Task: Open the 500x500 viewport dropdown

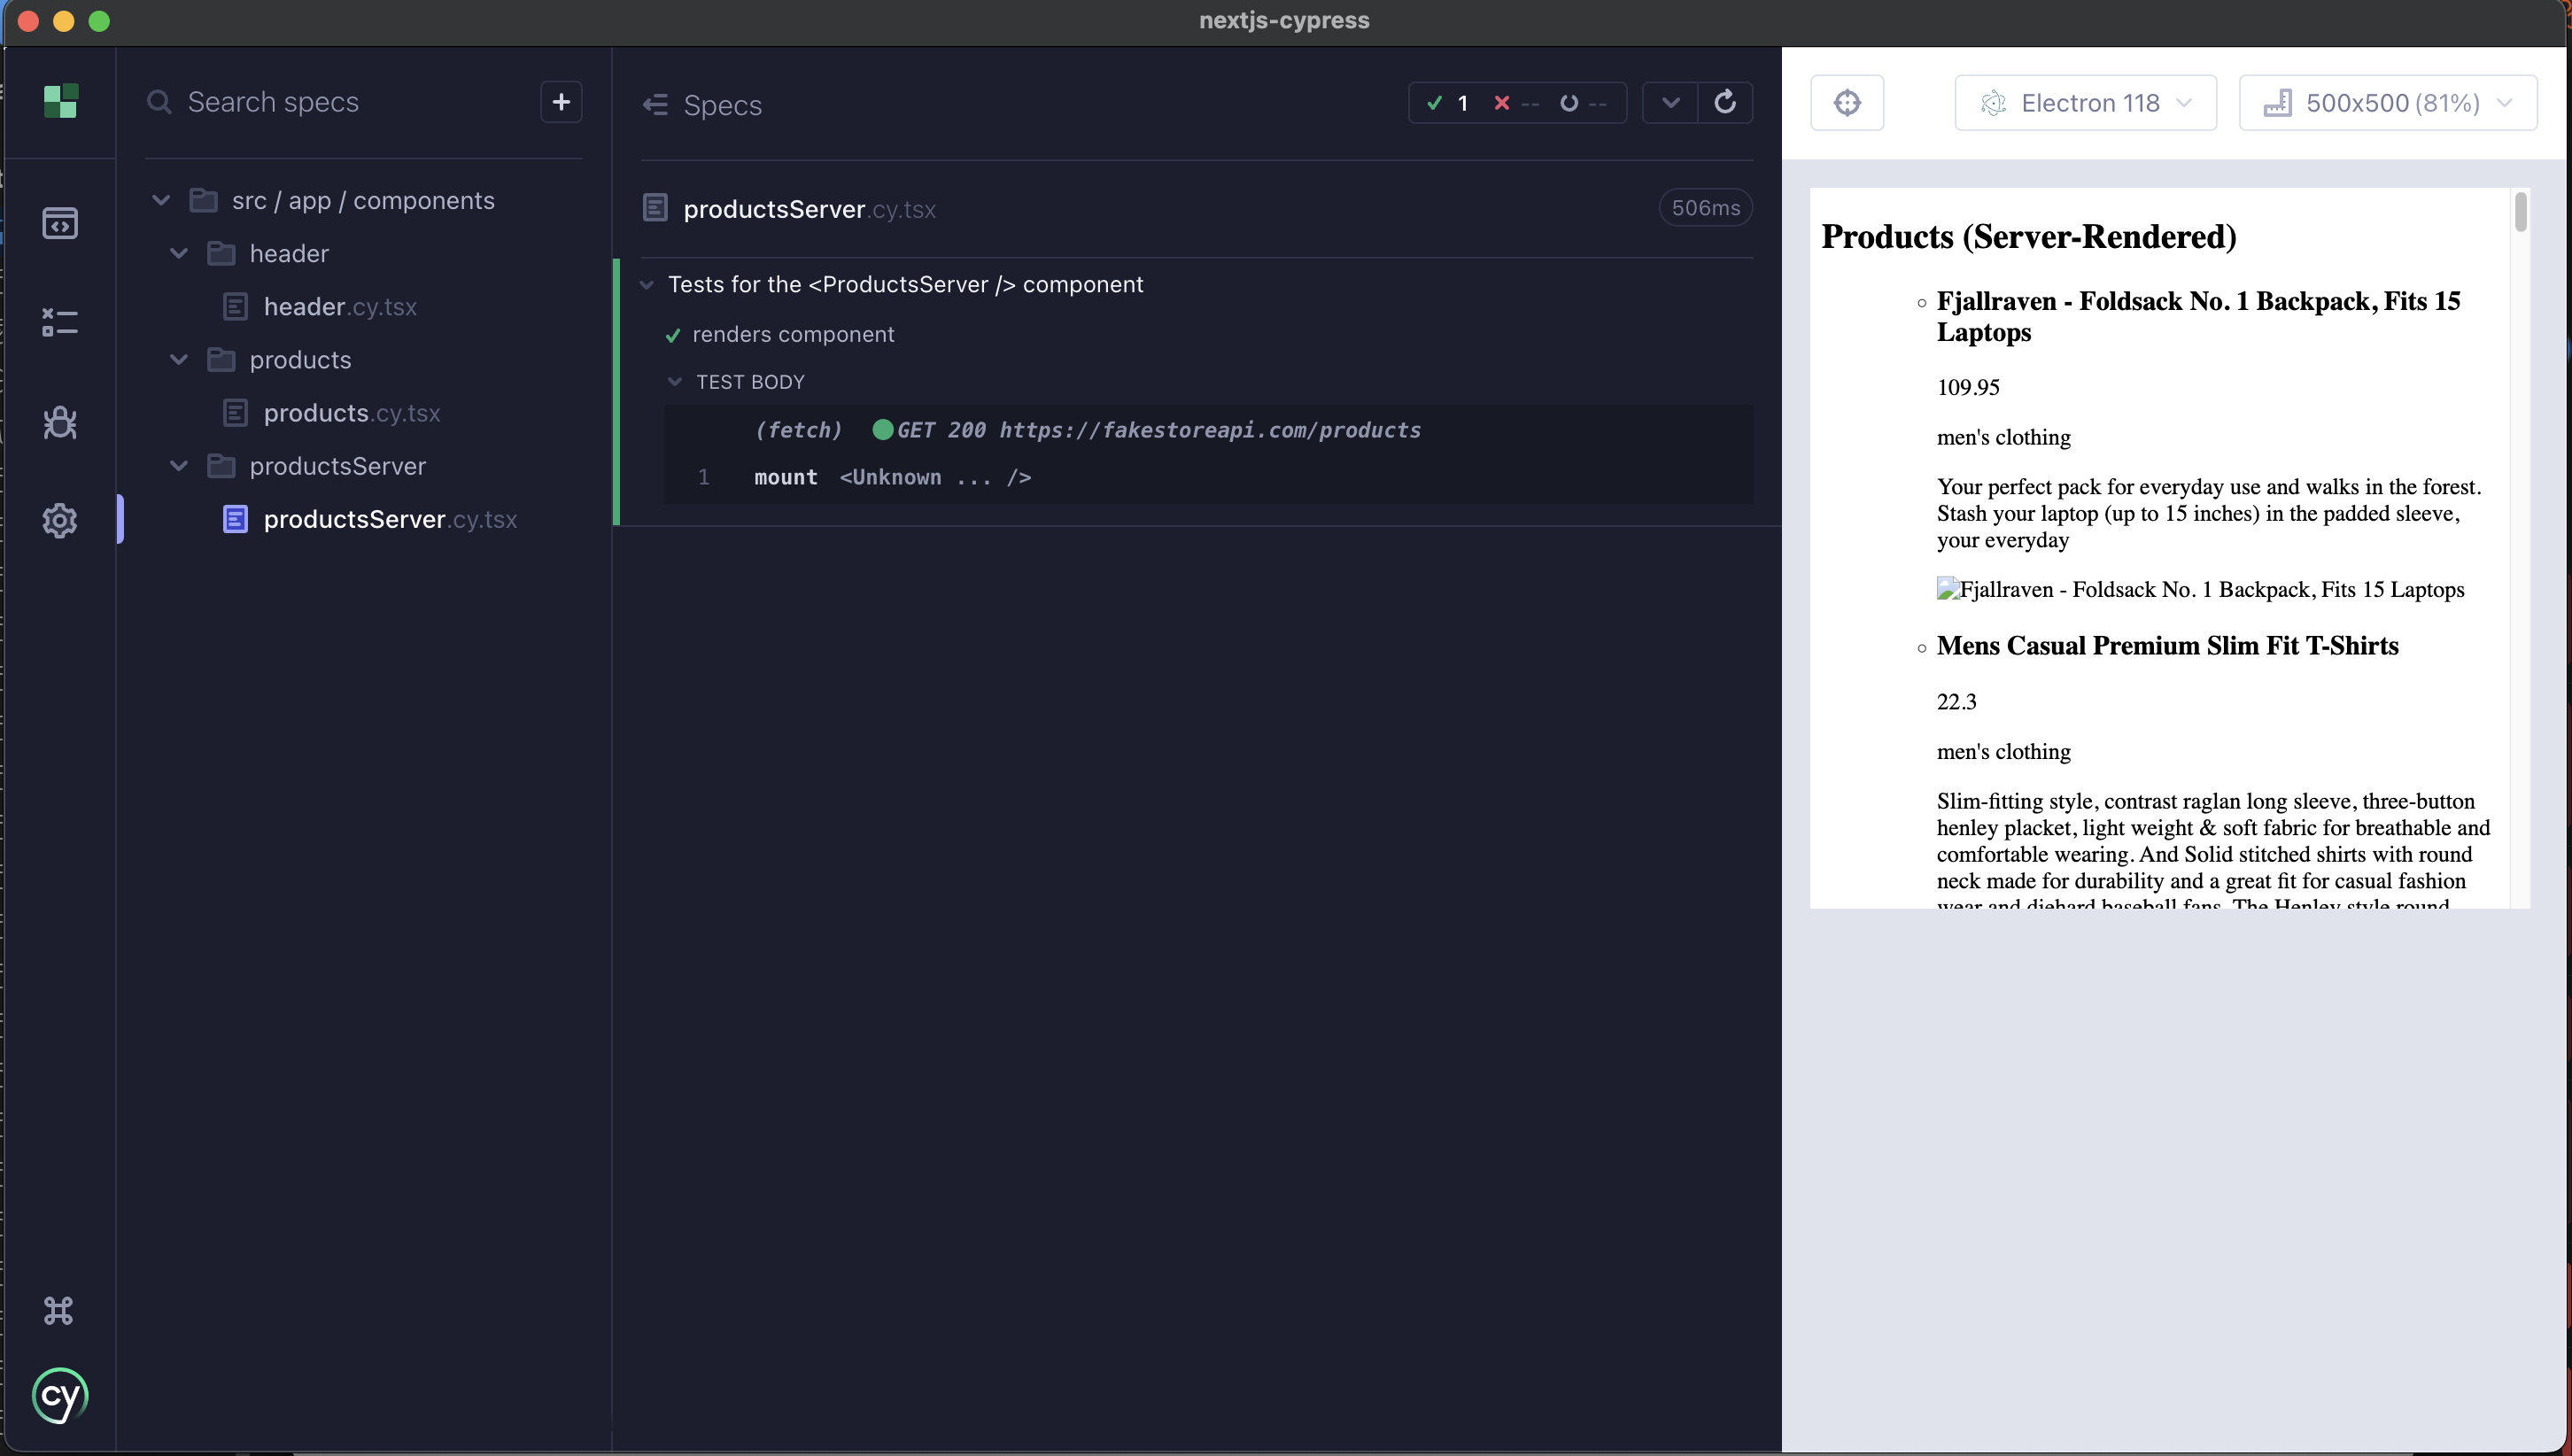Action: point(2388,102)
